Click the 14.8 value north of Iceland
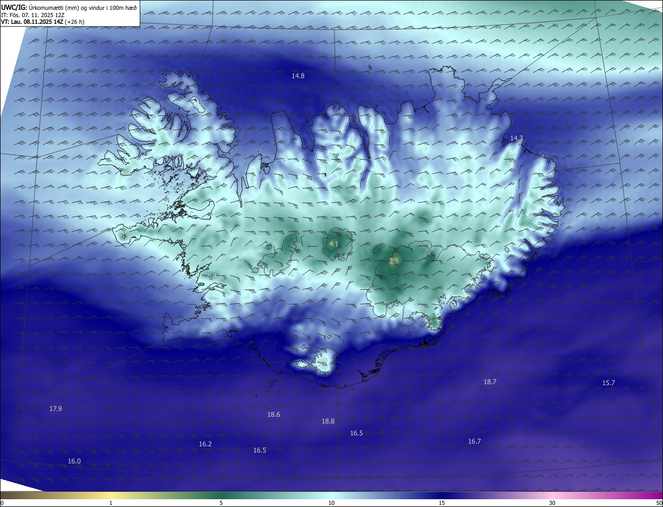663x507 pixels. (298, 76)
